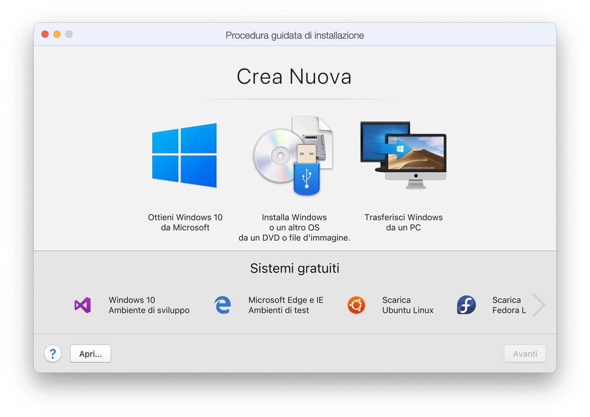Select 'Trasferisci Windows da un PC' label
The width and height of the screenshot is (590, 417).
coord(403,222)
